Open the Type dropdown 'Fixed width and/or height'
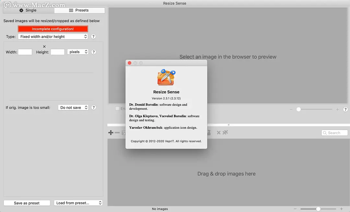350x212 pixels. pos(53,37)
